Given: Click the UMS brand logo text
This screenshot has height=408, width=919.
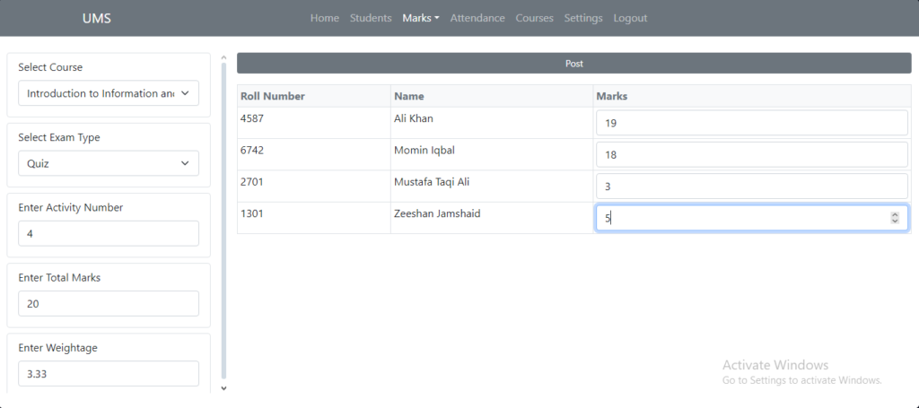Looking at the screenshot, I should point(97,18).
